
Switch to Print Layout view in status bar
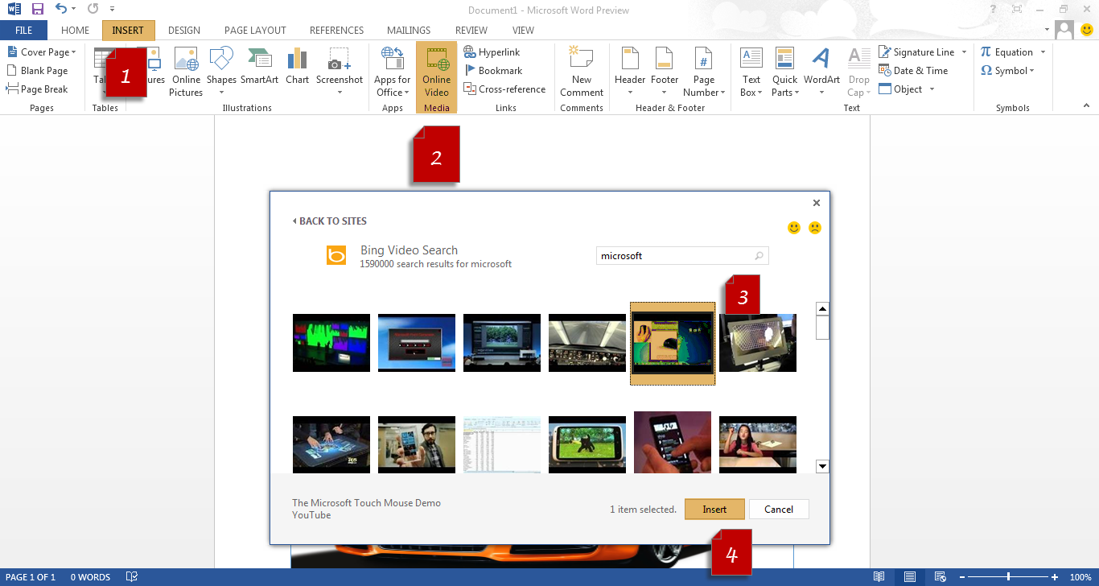909,577
